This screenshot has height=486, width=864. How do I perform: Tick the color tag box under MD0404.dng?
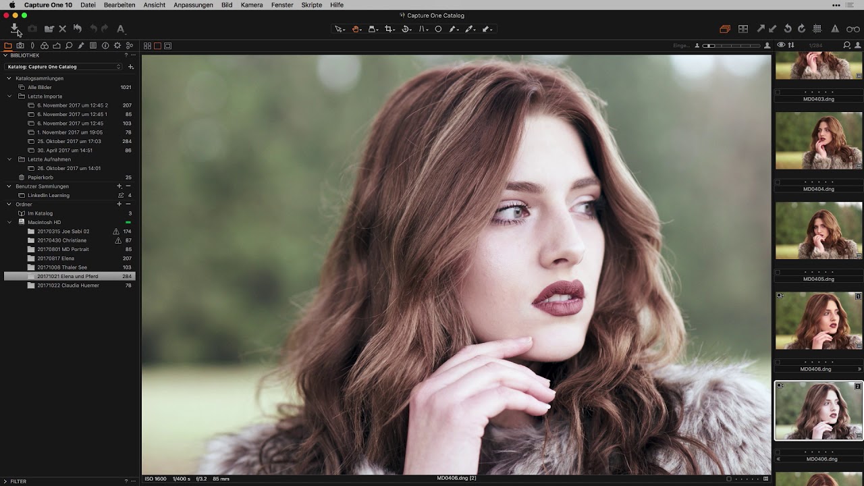[778, 182]
